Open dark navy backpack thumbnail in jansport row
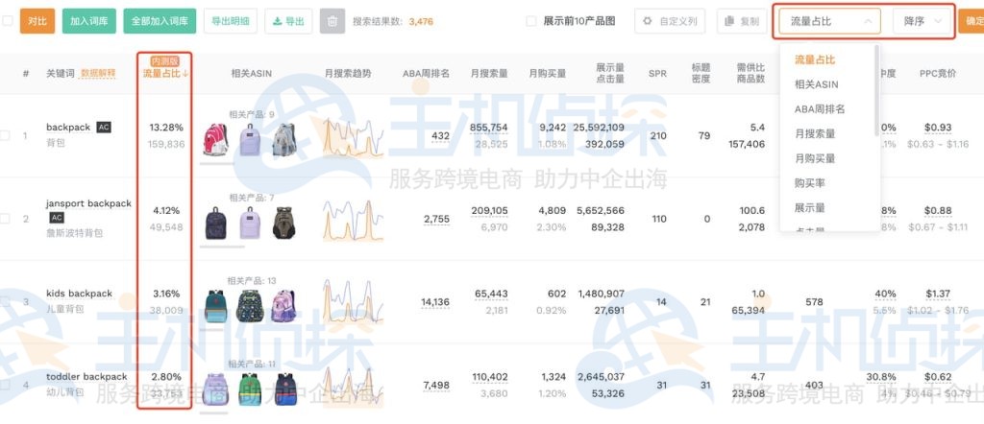The width and height of the screenshot is (984, 424). [215, 223]
